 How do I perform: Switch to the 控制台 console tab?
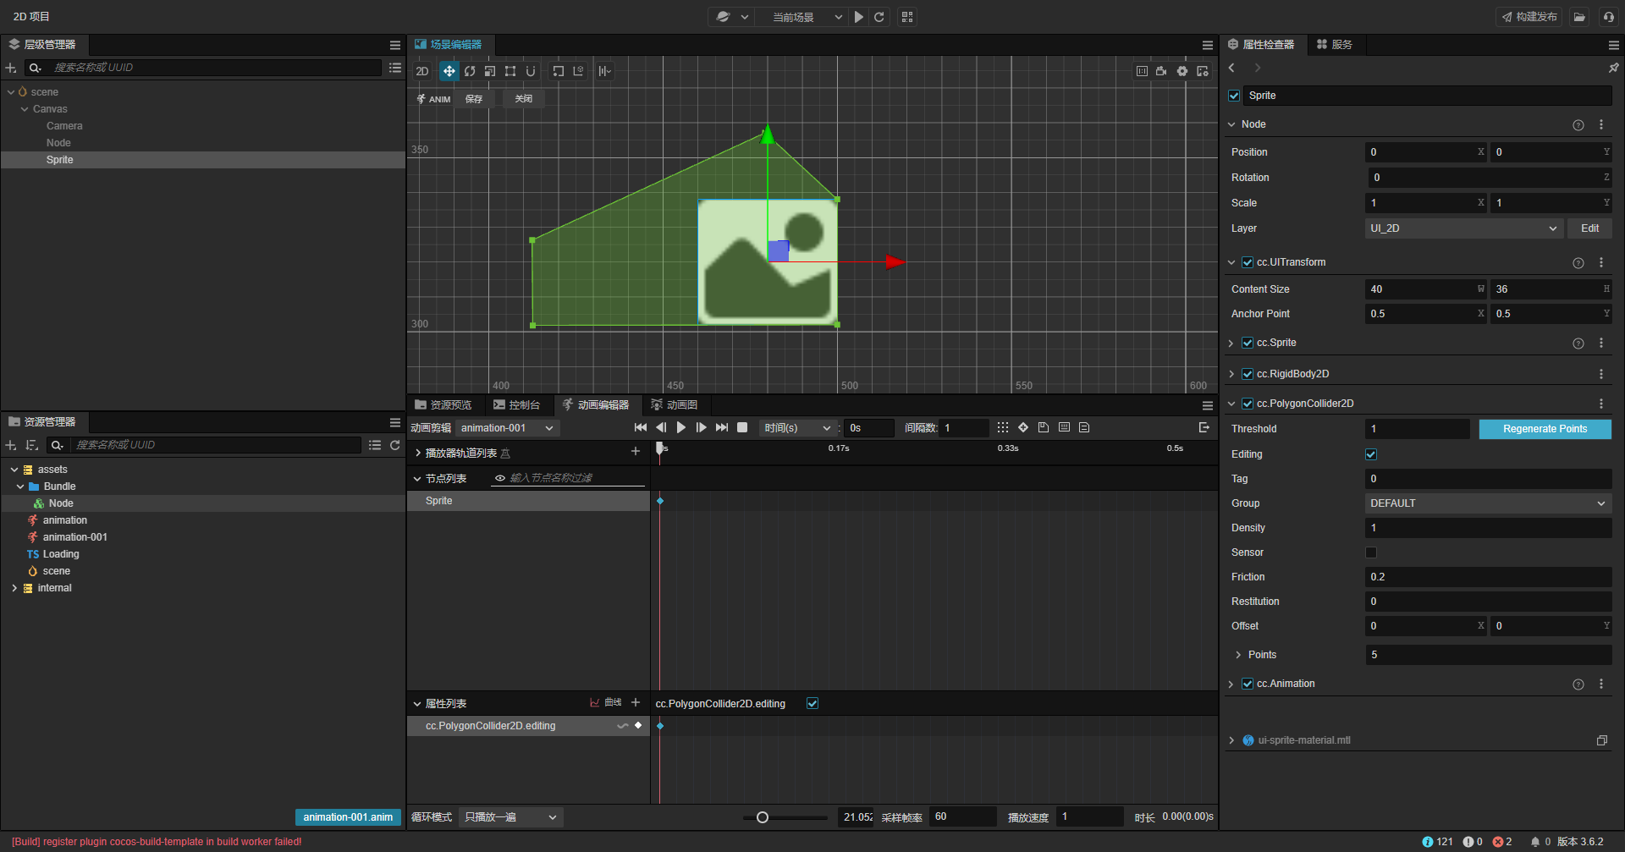click(516, 405)
